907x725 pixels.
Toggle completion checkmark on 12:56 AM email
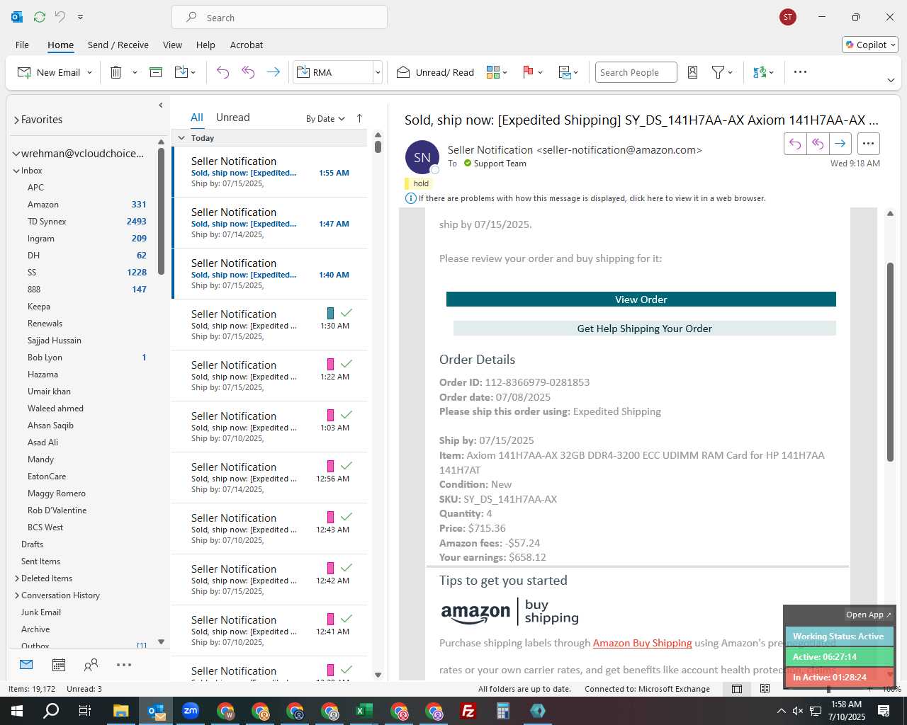click(x=347, y=466)
